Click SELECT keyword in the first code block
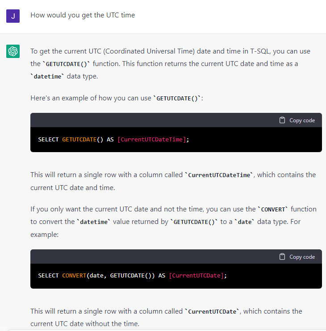 click(x=48, y=140)
